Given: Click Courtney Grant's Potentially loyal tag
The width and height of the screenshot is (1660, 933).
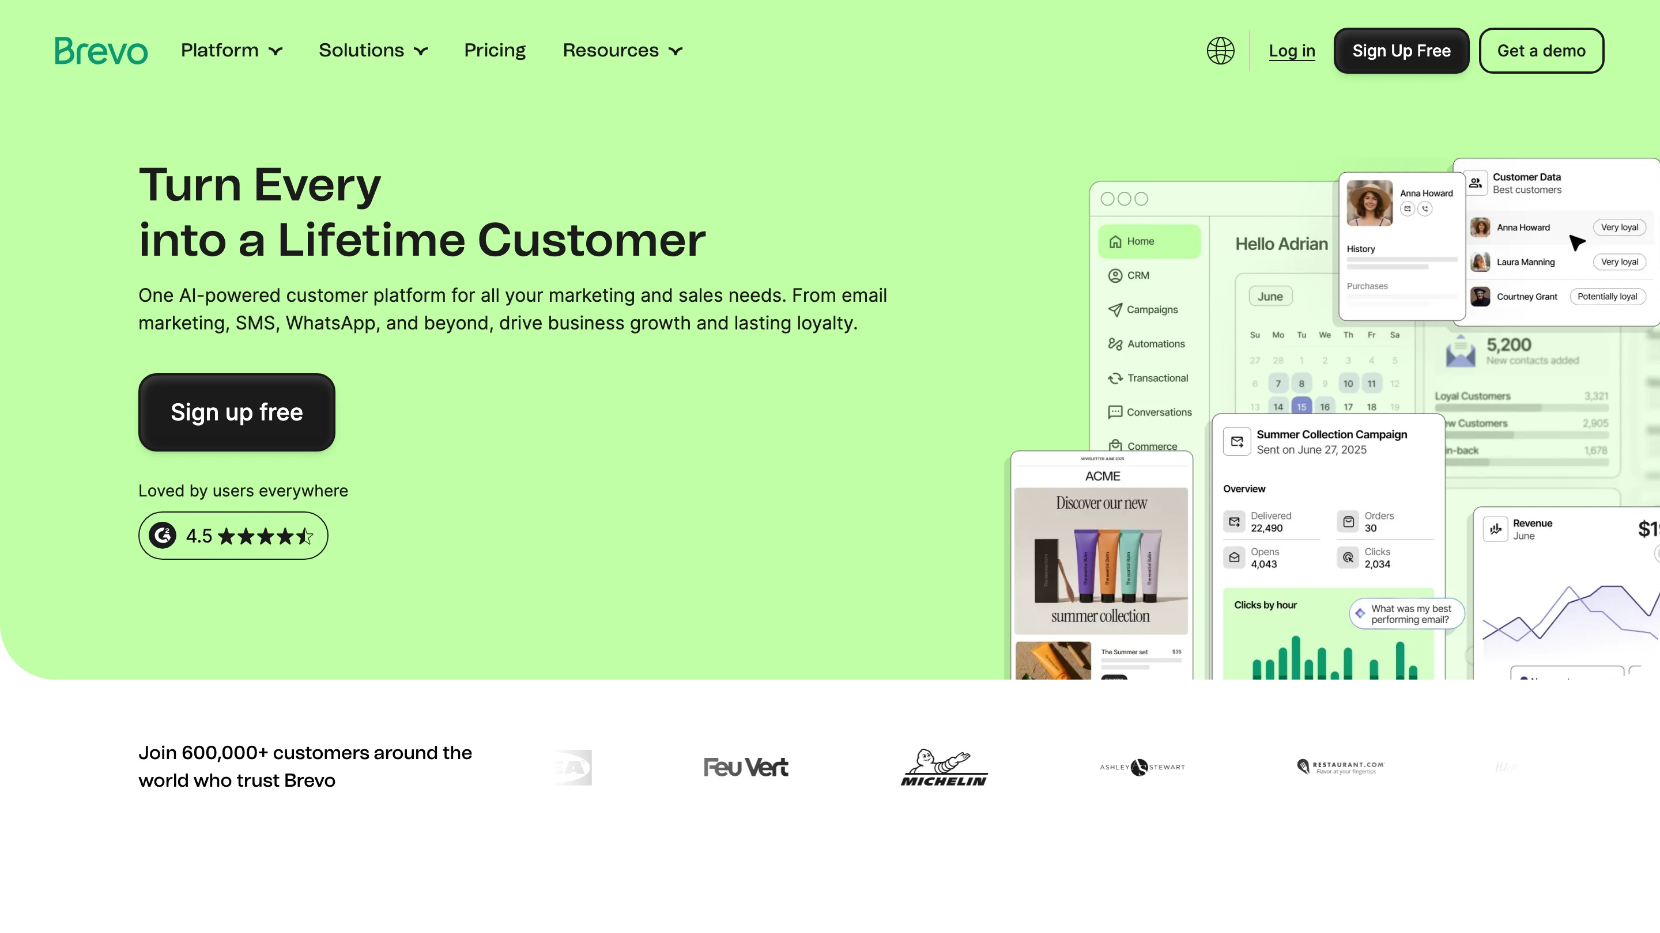Looking at the screenshot, I should coord(1607,296).
